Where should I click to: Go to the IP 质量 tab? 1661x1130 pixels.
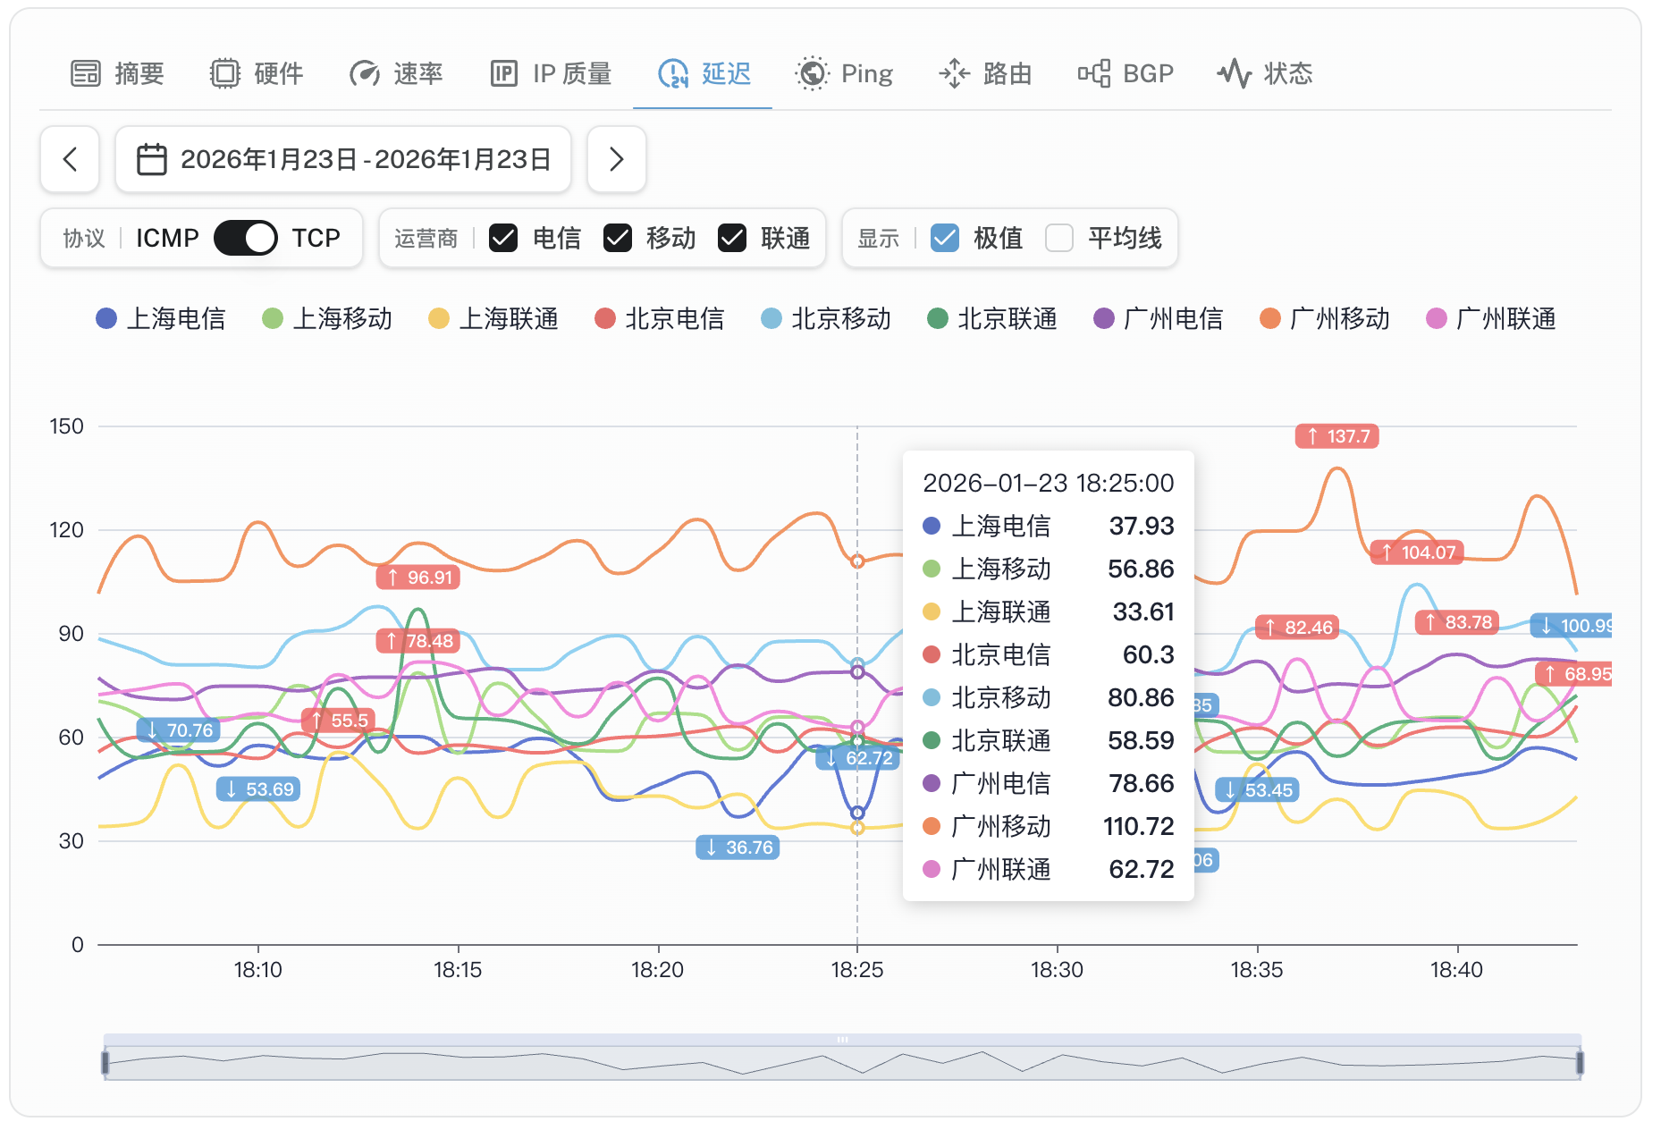tap(552, 73)
